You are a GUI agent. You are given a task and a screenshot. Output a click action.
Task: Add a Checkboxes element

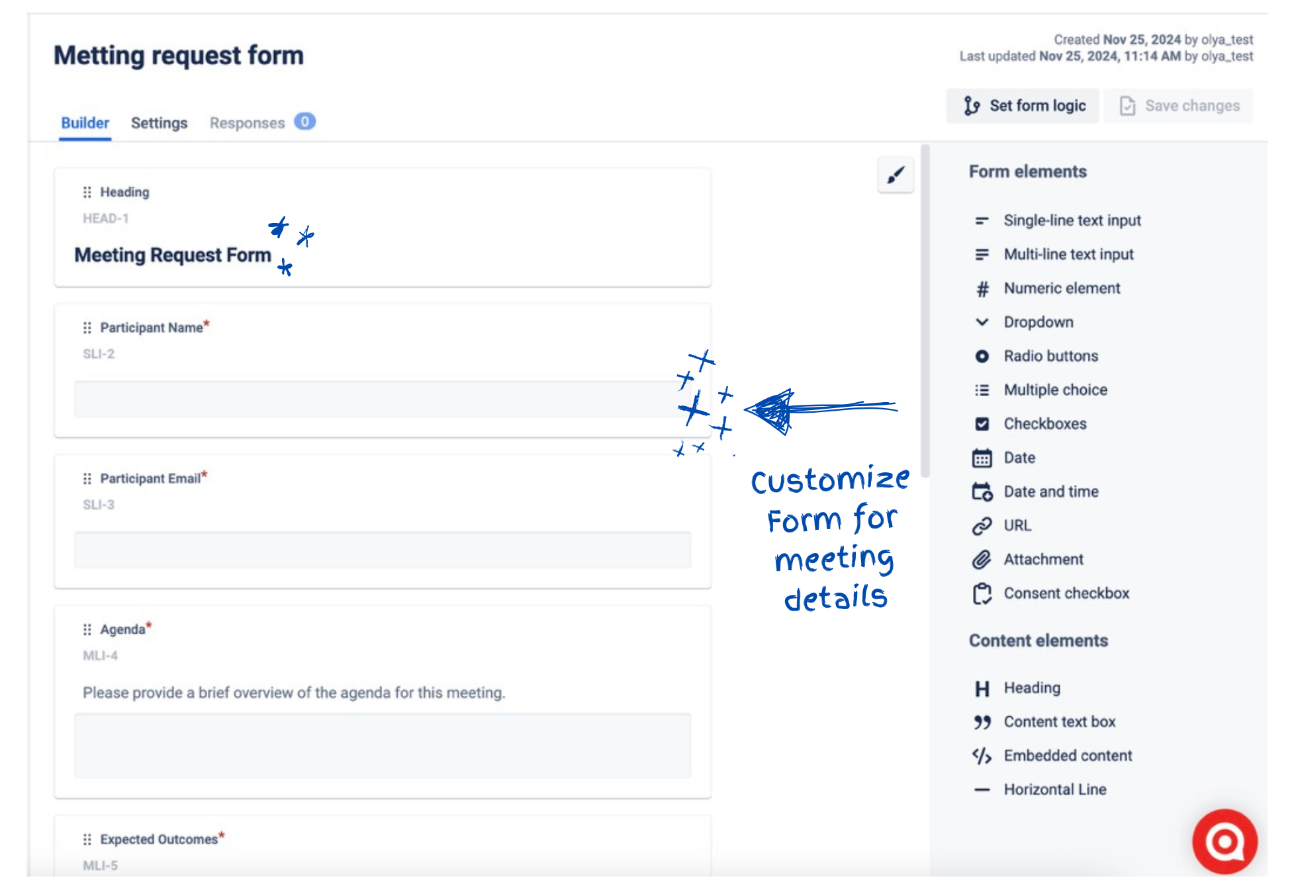(1044, 424)
